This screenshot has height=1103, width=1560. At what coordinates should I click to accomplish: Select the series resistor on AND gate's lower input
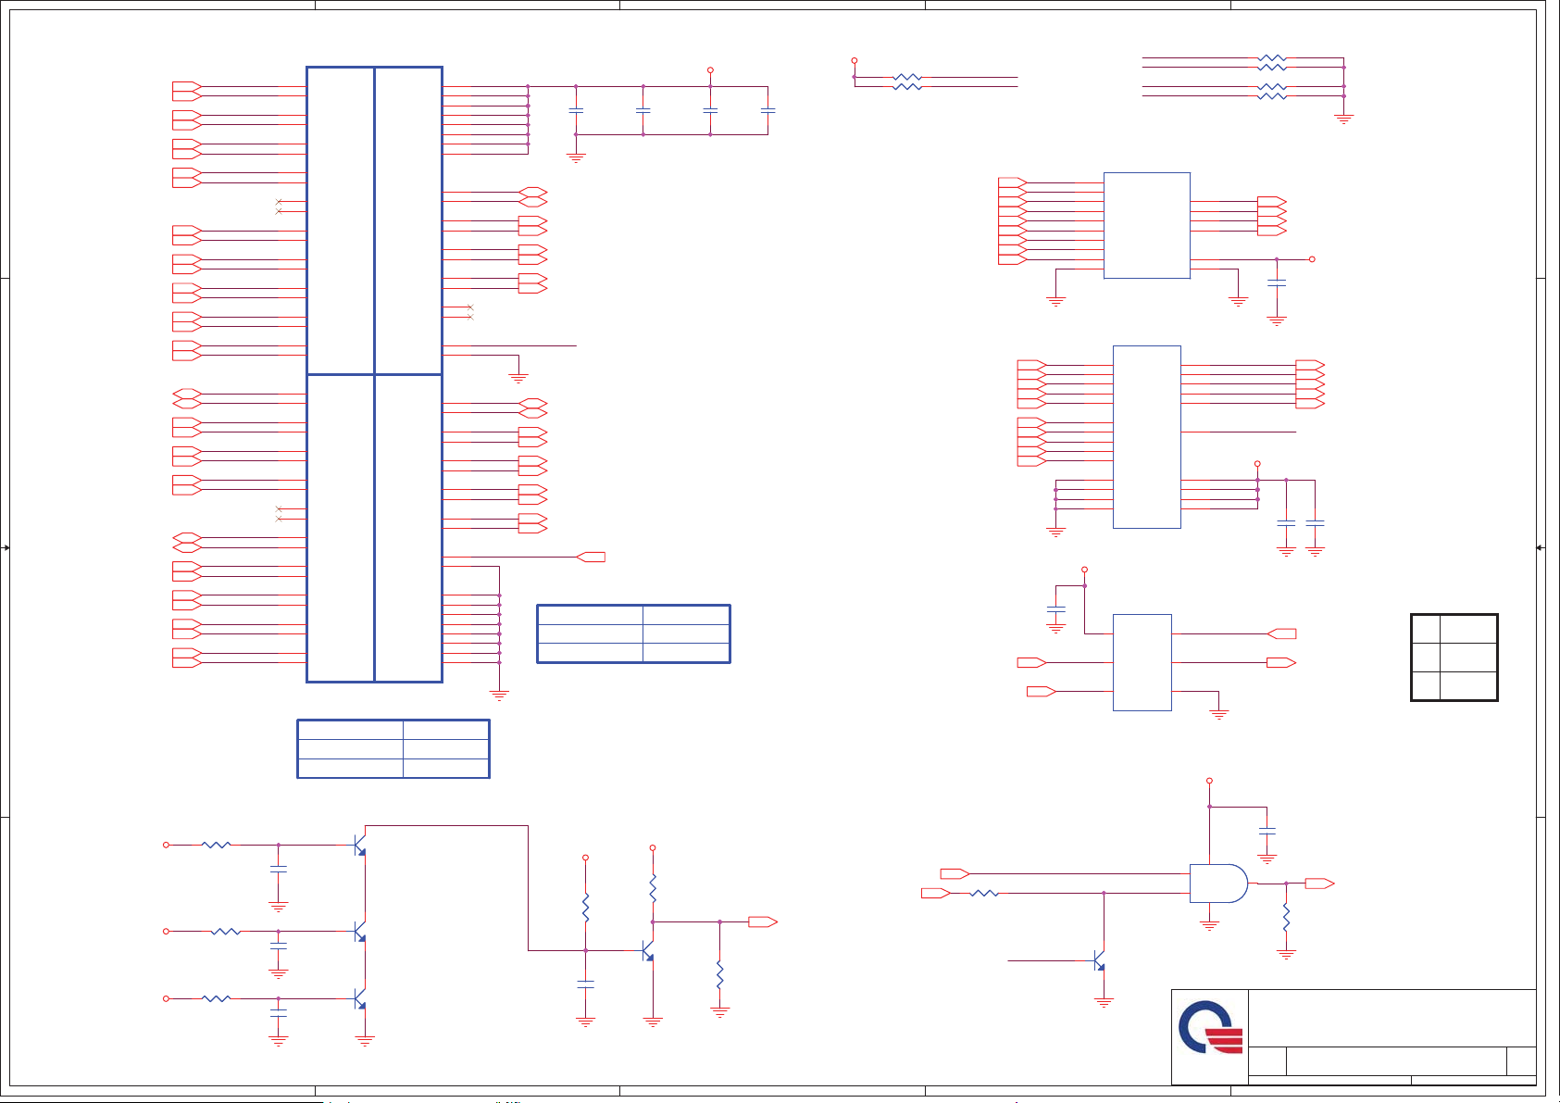983,894
